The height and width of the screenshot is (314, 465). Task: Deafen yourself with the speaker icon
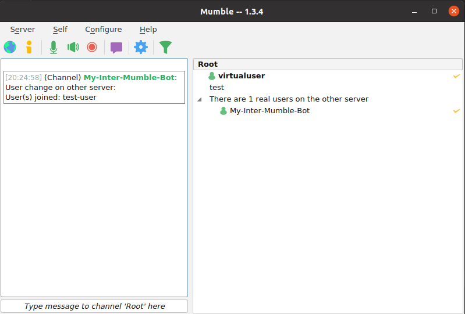tap(73, 48)
